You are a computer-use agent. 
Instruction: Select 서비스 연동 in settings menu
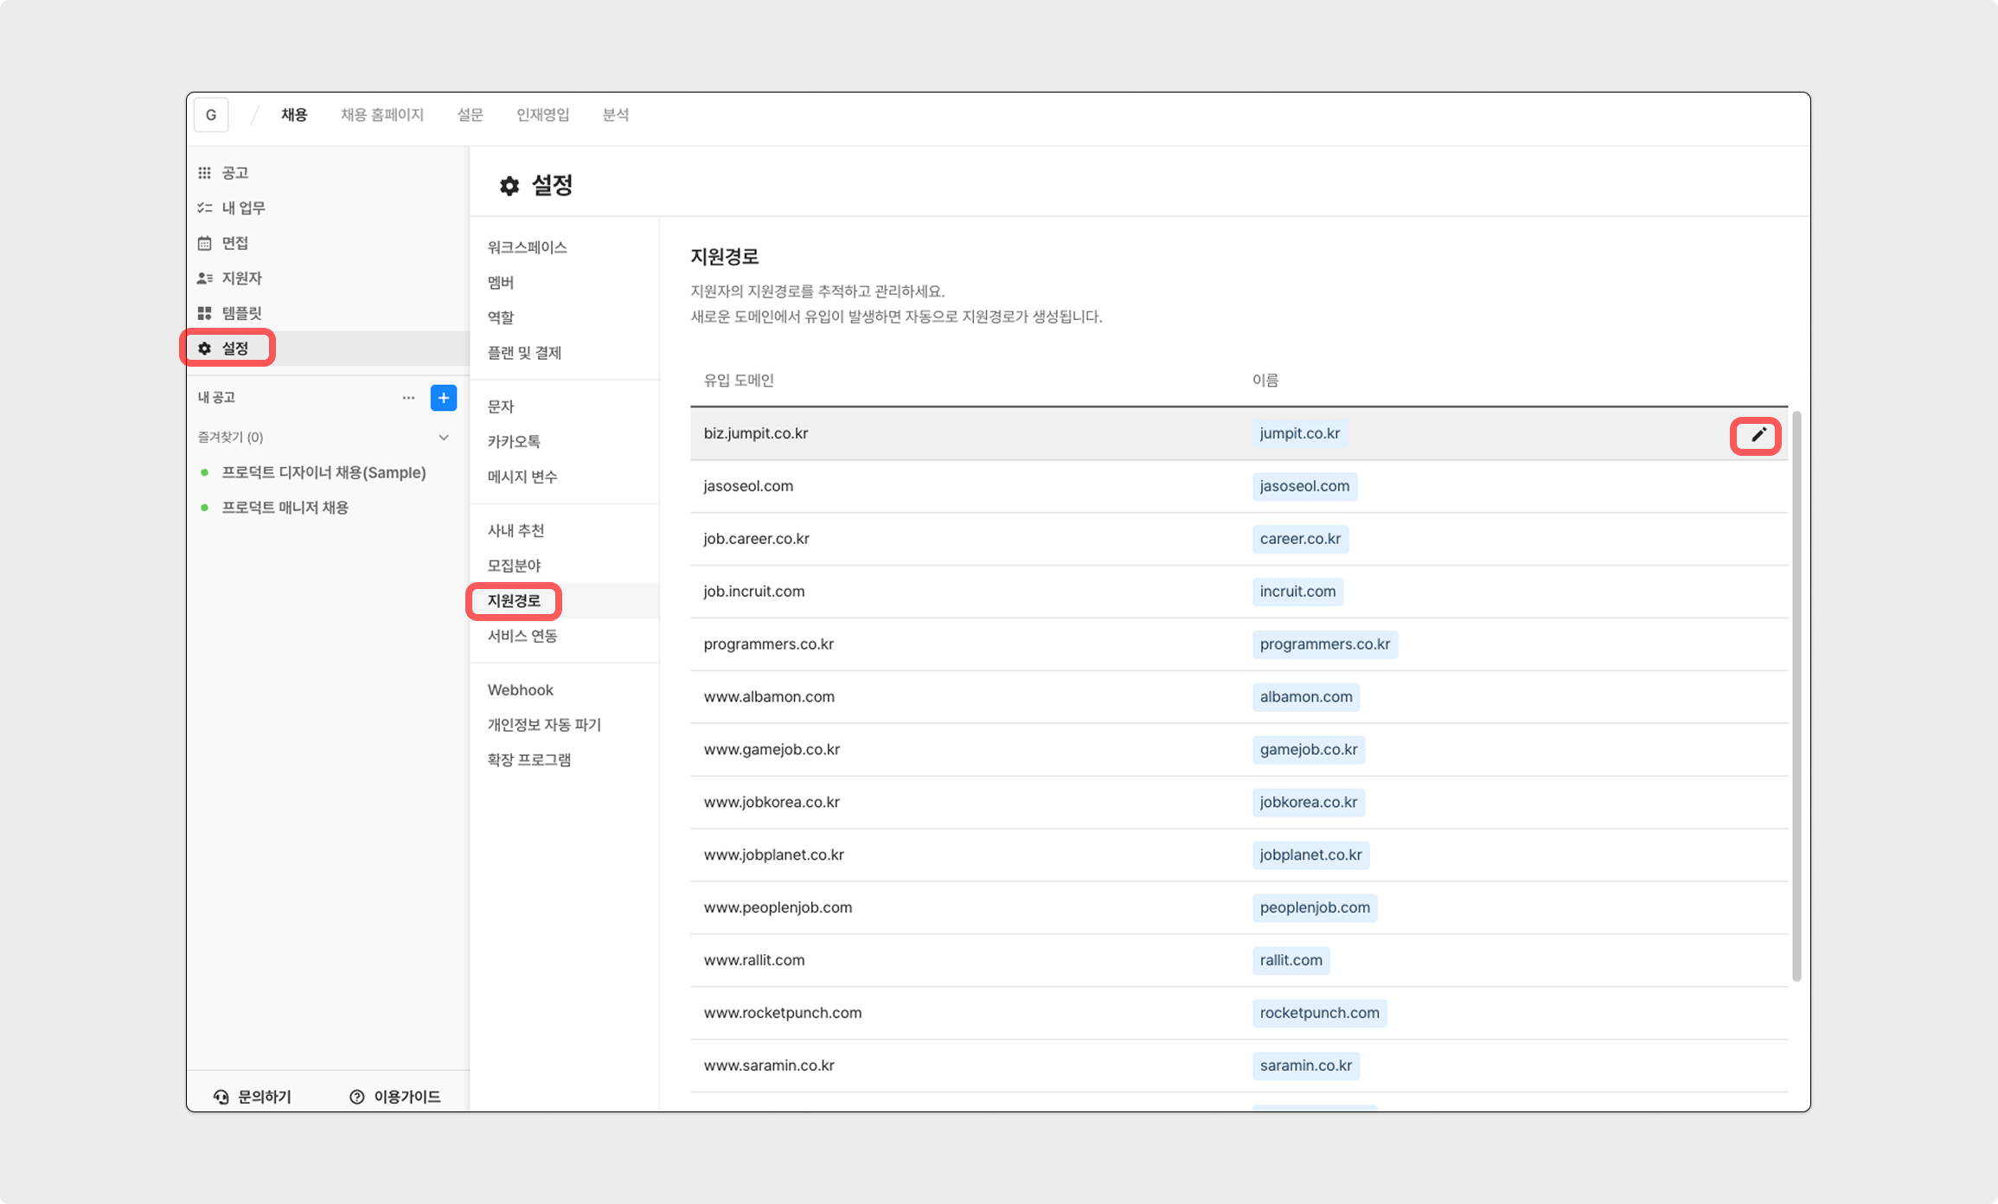(x=522, y=636)
